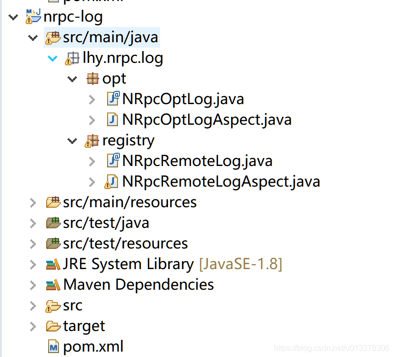Collapse the lhy.nrpc.log package
Viewport: 394px width, 357px height.
pyautogui.click(x=53, y=58)
